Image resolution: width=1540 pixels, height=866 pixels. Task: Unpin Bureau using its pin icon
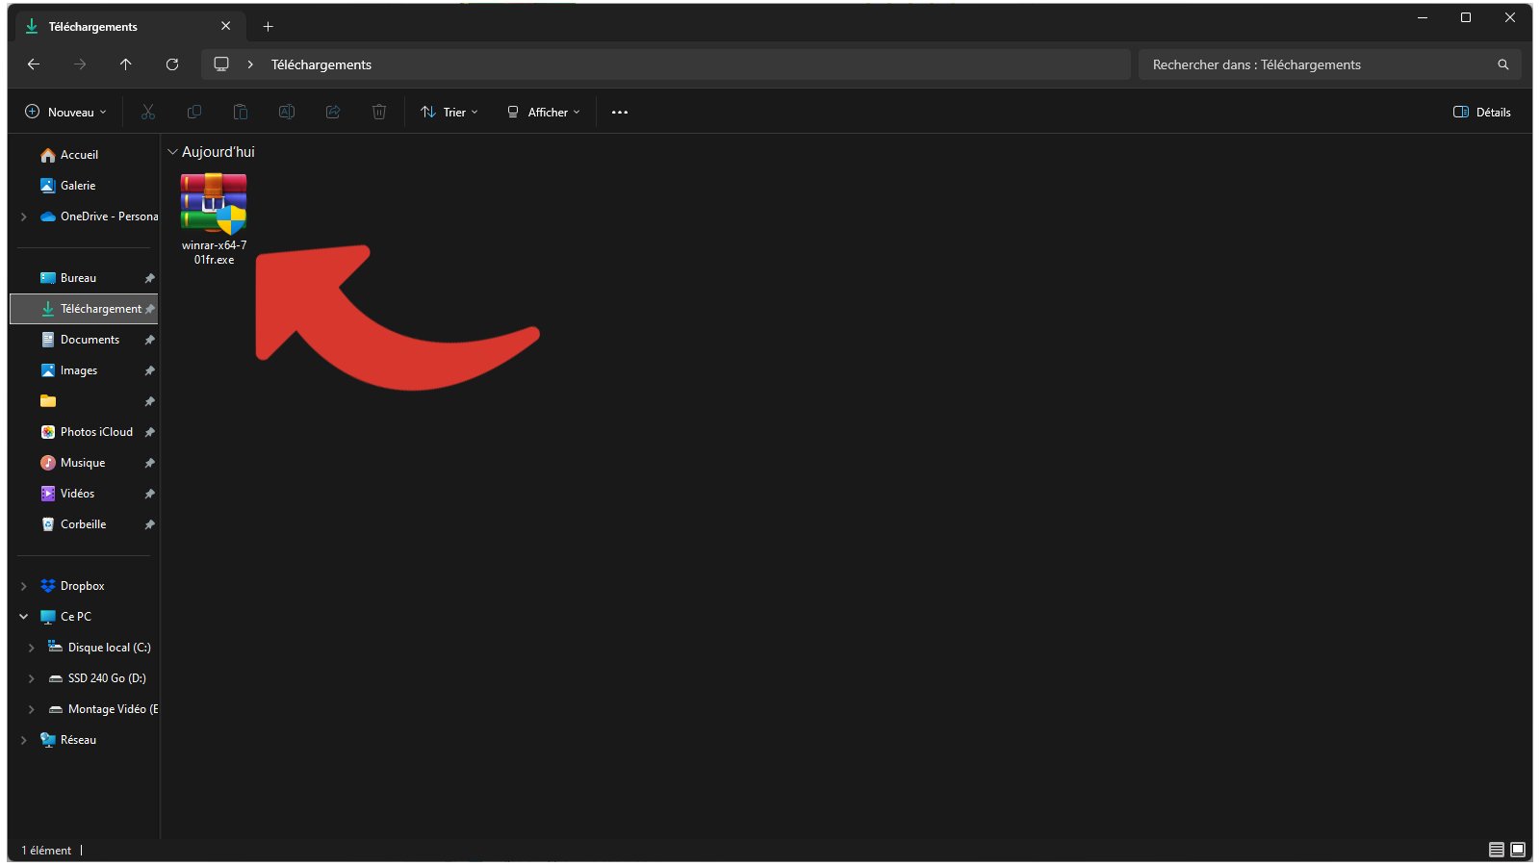[149, 278]
